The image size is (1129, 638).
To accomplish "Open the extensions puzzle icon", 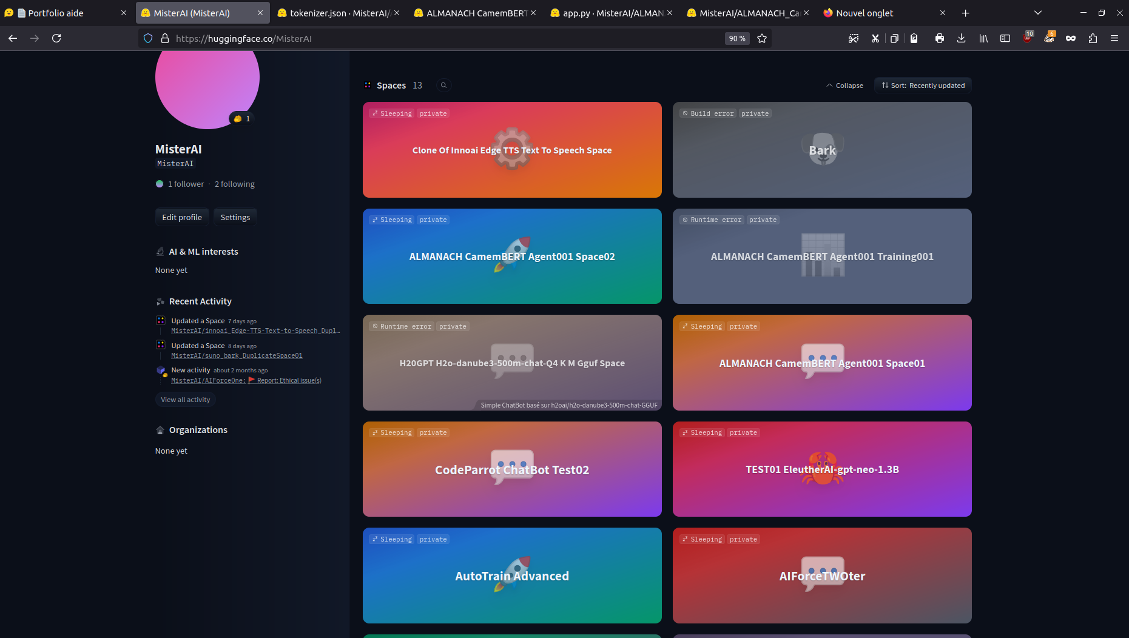I will tap(1093, 38).
